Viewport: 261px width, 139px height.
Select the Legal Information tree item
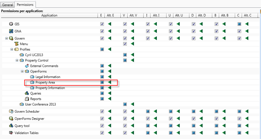(48, 77)
